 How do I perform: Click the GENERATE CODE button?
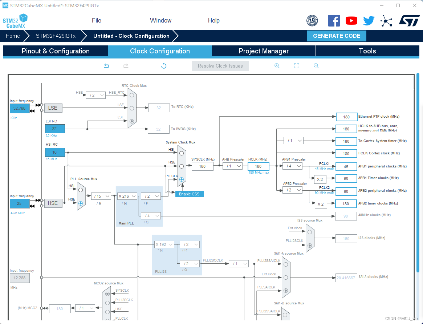click(337, 36)
